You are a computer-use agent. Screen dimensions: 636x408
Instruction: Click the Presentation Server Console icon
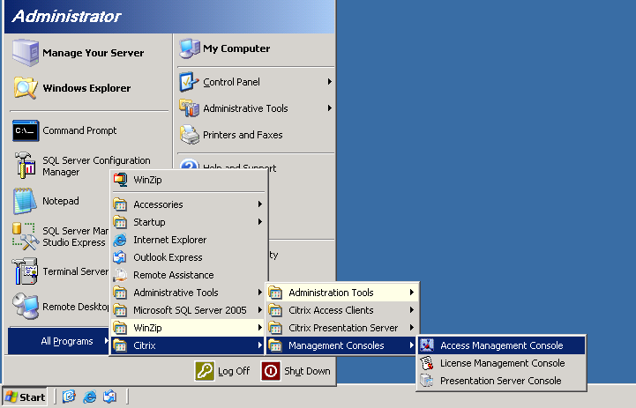click(x=427, y=381)
